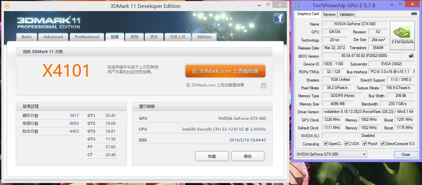This screenshot has height=185, width=422.
Task: Click the 图形分数 value 3817
Action: tap(74, 116)
